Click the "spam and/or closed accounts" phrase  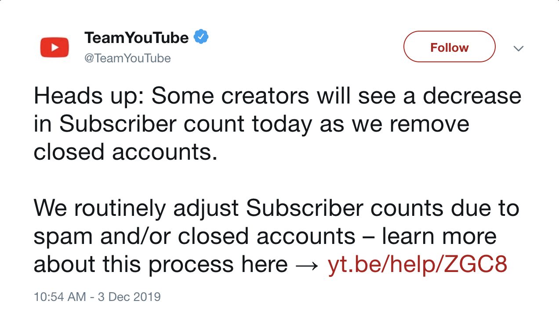tap(194, 236)
